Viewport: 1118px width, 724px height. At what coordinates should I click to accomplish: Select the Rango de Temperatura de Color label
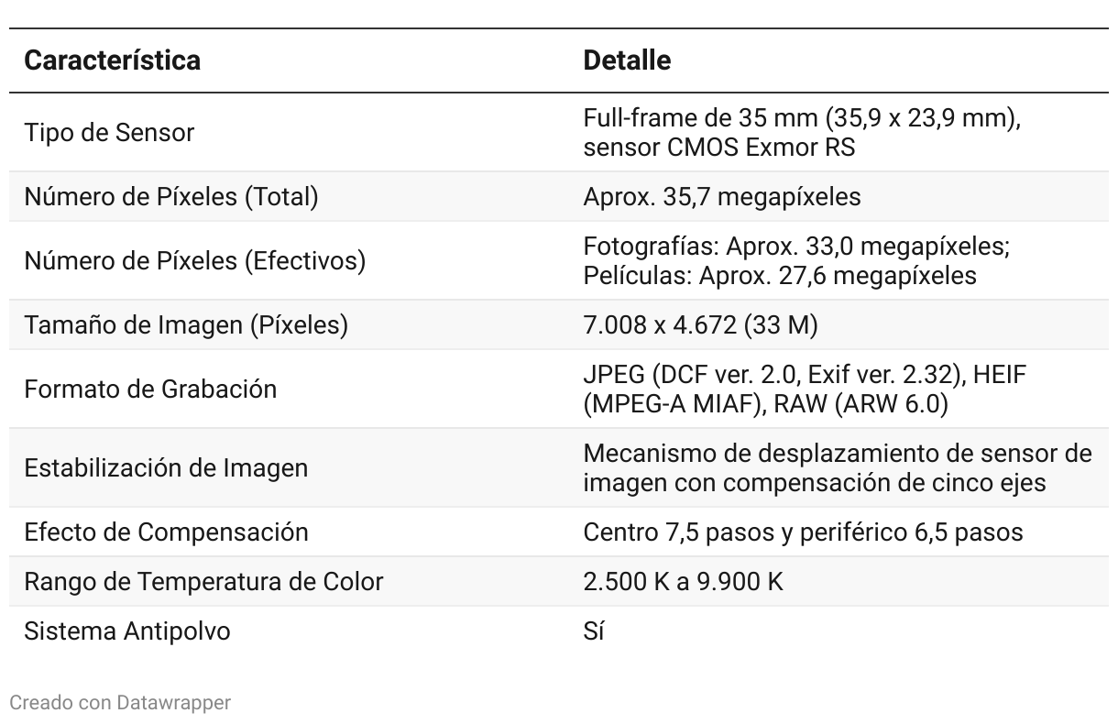[x=203, y=581]
